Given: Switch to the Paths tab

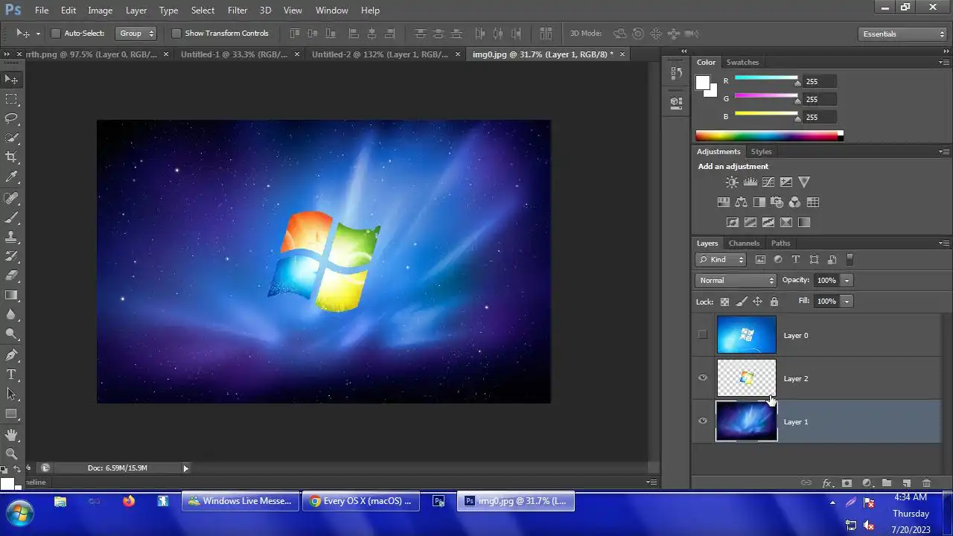Looking at the screenshot, I should (x=780, y=243).
